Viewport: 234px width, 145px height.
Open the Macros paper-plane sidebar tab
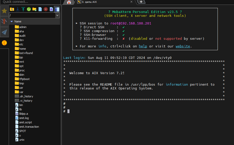click(x=4, y=32)
